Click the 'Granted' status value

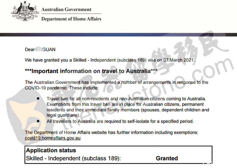pos(167,158)
